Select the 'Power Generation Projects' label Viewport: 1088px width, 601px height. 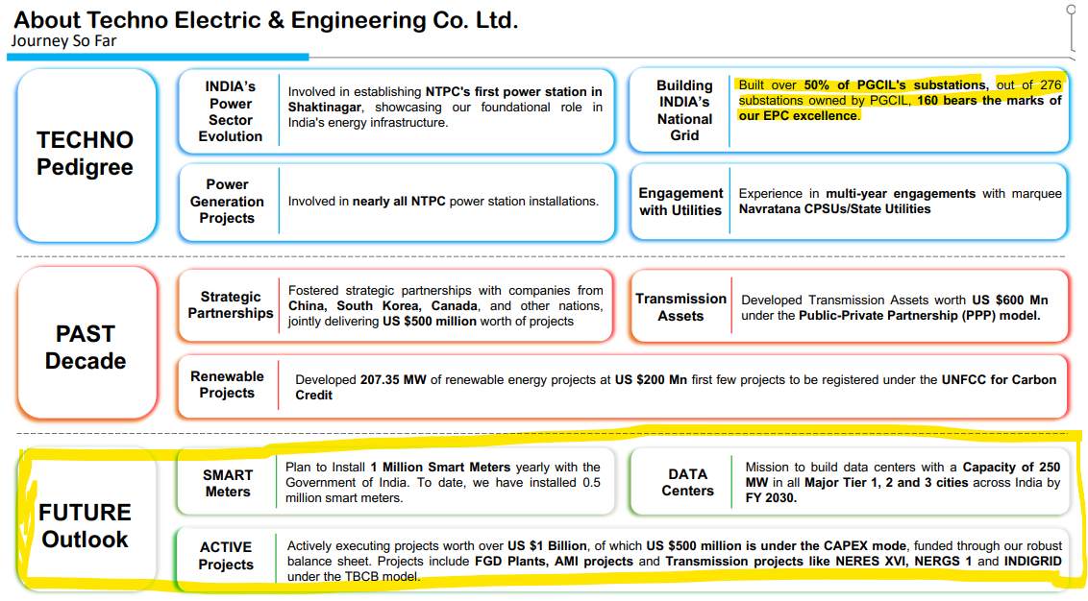coord(227,201)
